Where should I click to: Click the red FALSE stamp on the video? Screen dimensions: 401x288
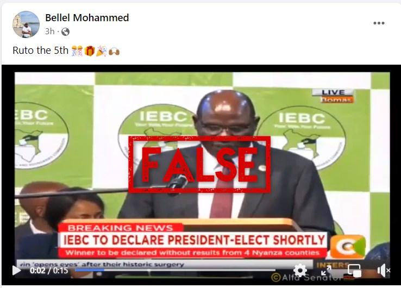pos(199,165)
